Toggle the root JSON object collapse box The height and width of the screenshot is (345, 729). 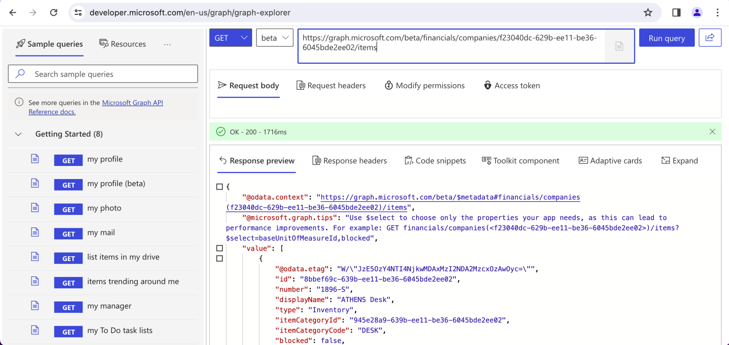(x=220, y=187)
